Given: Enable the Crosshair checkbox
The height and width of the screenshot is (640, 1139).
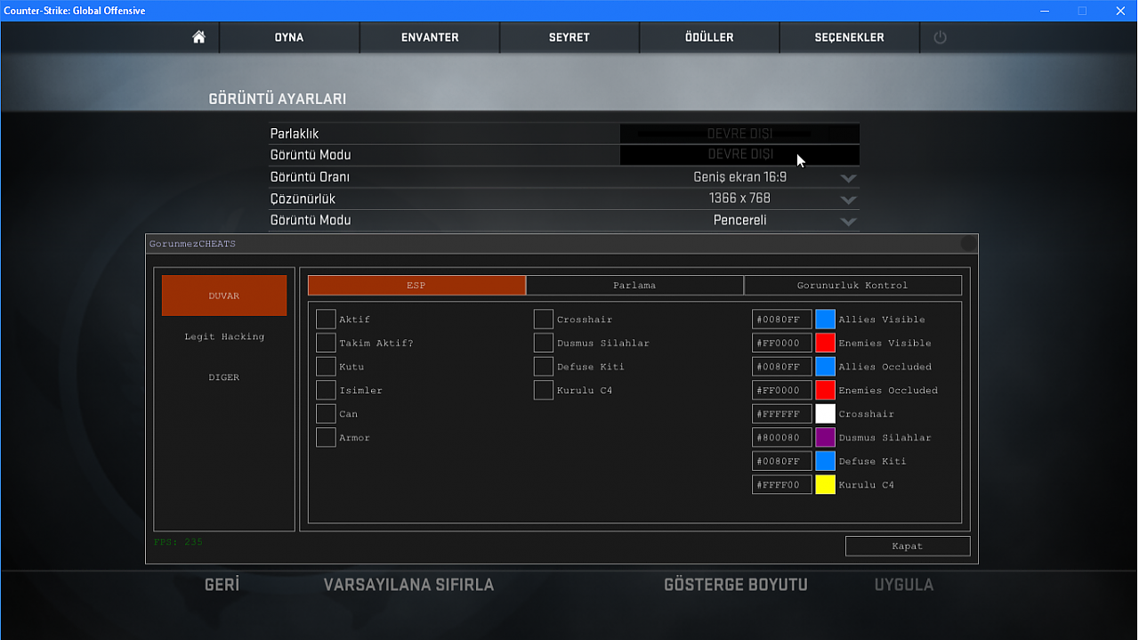Looking at the screenshot, I should tap(544, 320).
